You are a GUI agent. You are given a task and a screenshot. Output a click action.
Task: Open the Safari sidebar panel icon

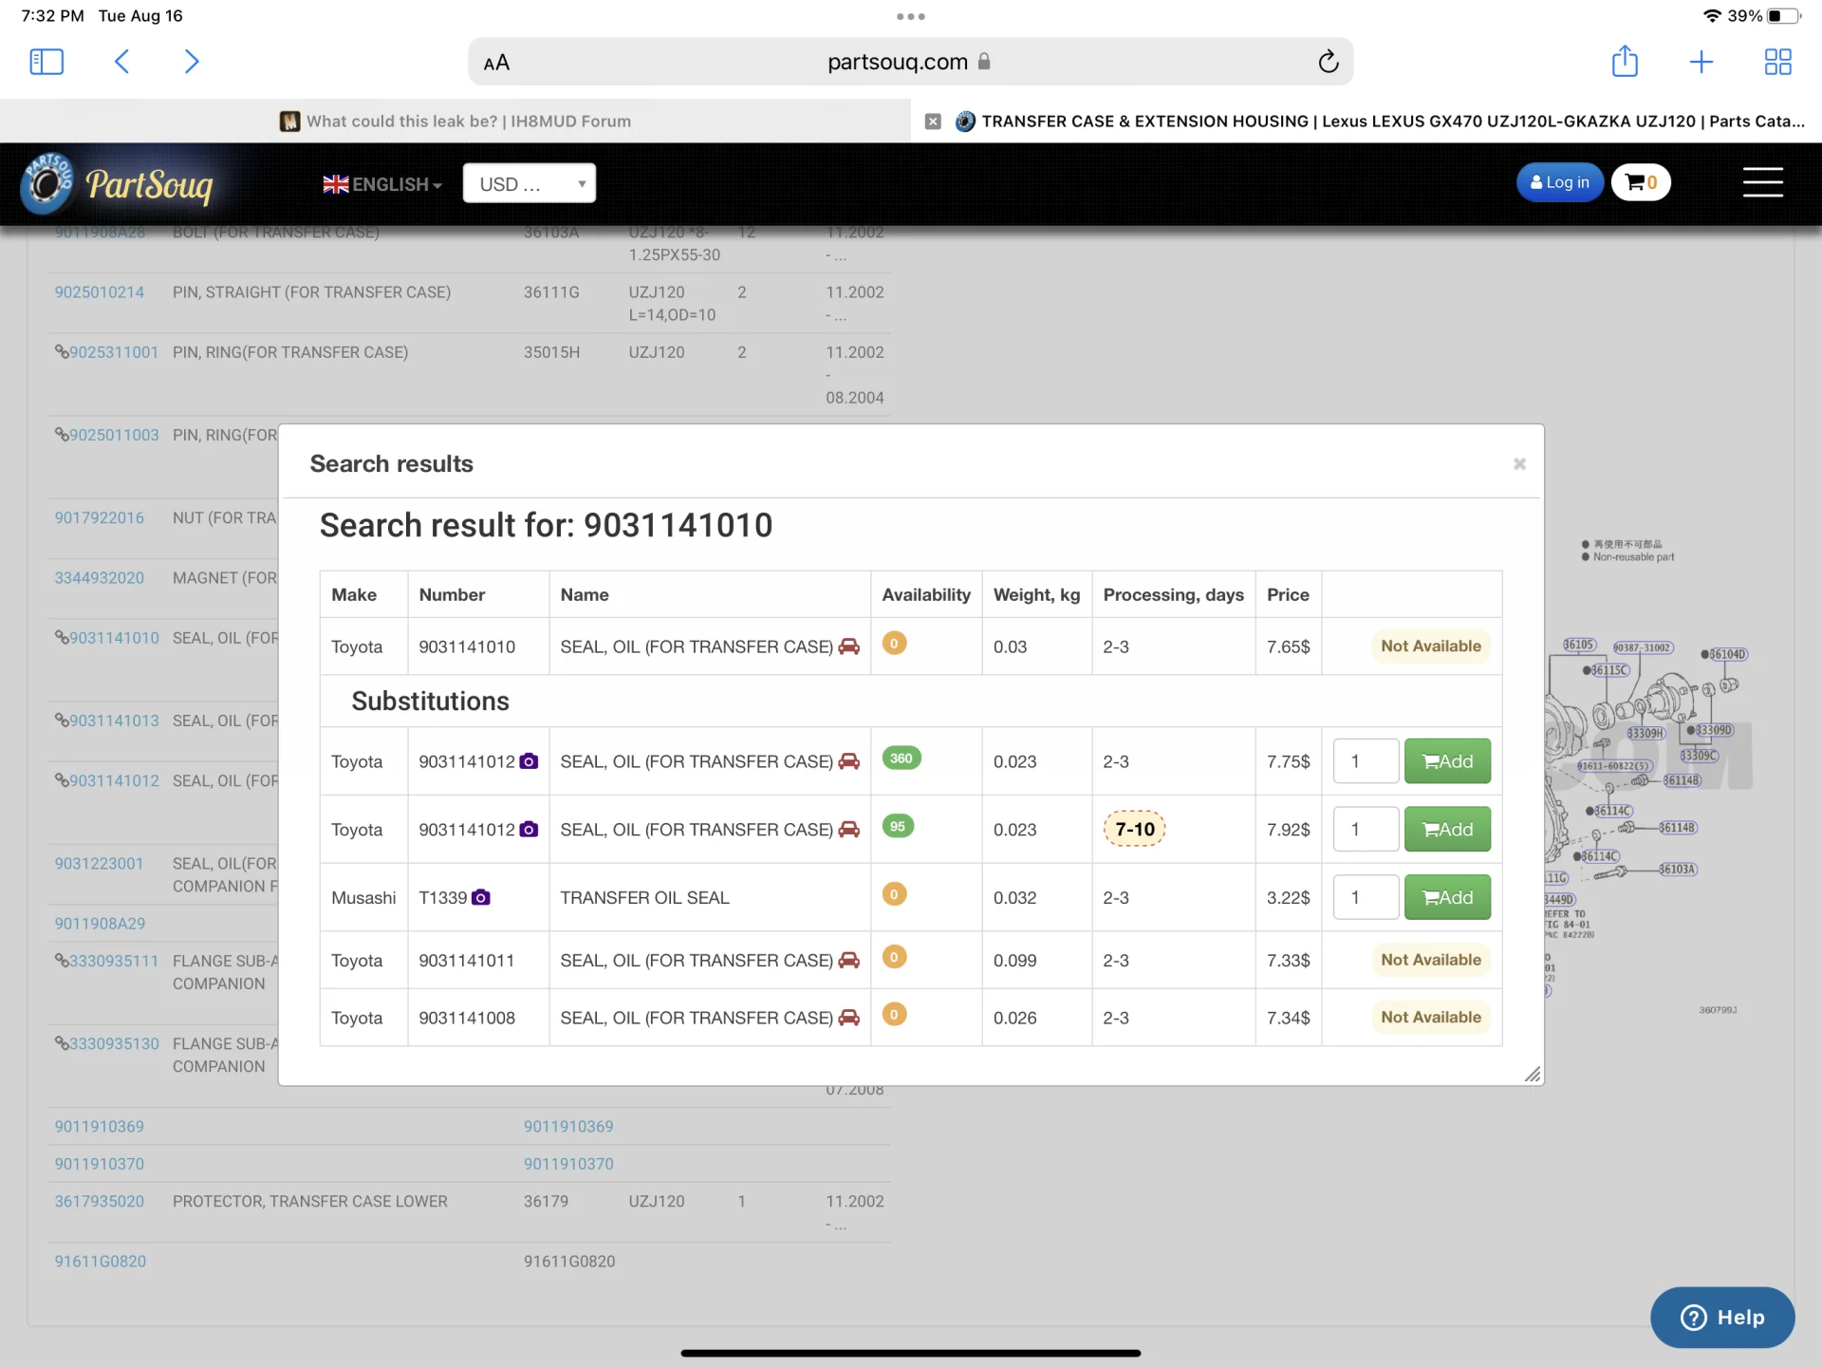(x=46, y=62)
